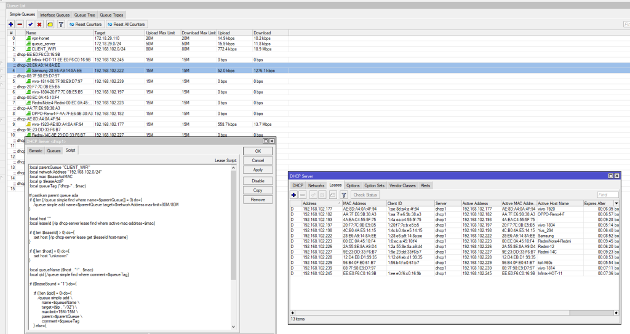
Task: Click the Copy button in dhcp1 dialog
Action: [x=258, y=190]
